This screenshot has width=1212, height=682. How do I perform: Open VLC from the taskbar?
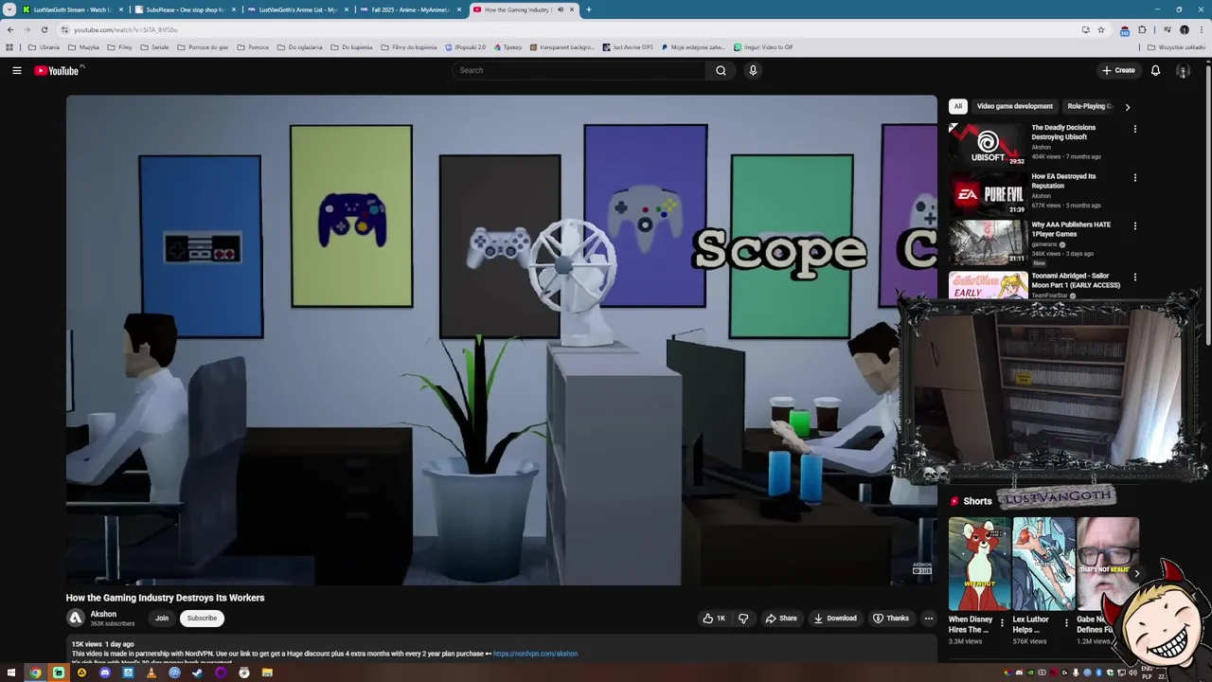(x=151, y=673)
